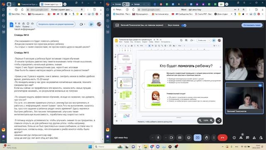266x150 pixels.
Task: Open the Файл menu in Google Docs
Action: [18, 27]
